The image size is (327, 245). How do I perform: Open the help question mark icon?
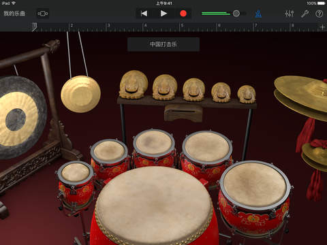point(319,14)
